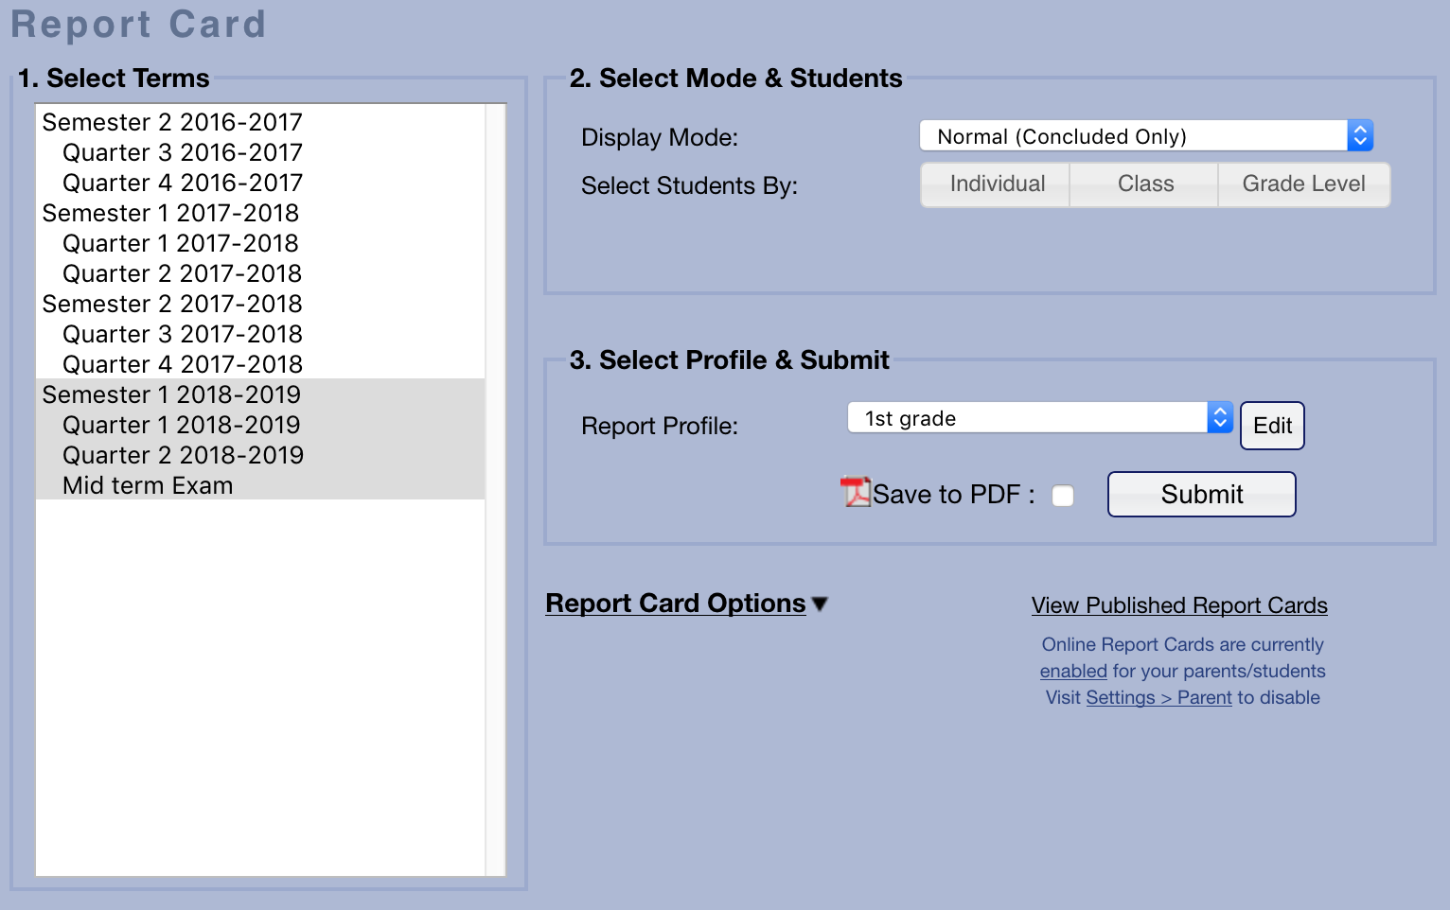Choose Semester 1 2017-2018 term
The width and height of the screenshot is (1450, 910).
tap(170, 214)
